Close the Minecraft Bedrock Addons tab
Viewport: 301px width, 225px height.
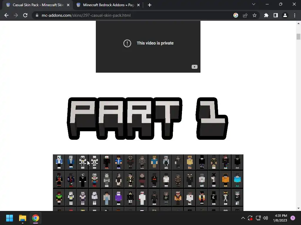pyautogui.click(x=138, y=5)
